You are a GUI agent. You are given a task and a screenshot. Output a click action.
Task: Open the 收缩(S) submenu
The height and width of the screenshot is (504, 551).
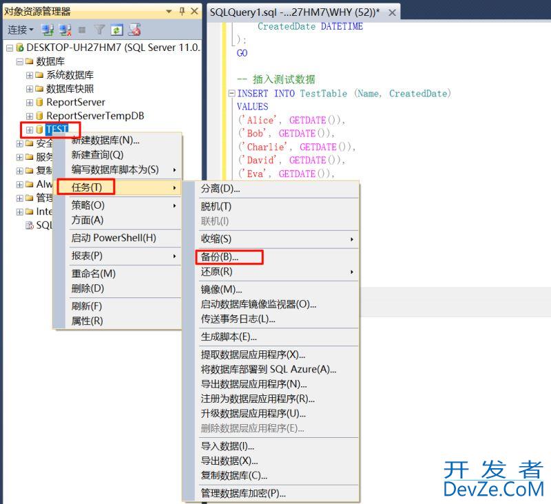tap(271, 239)
